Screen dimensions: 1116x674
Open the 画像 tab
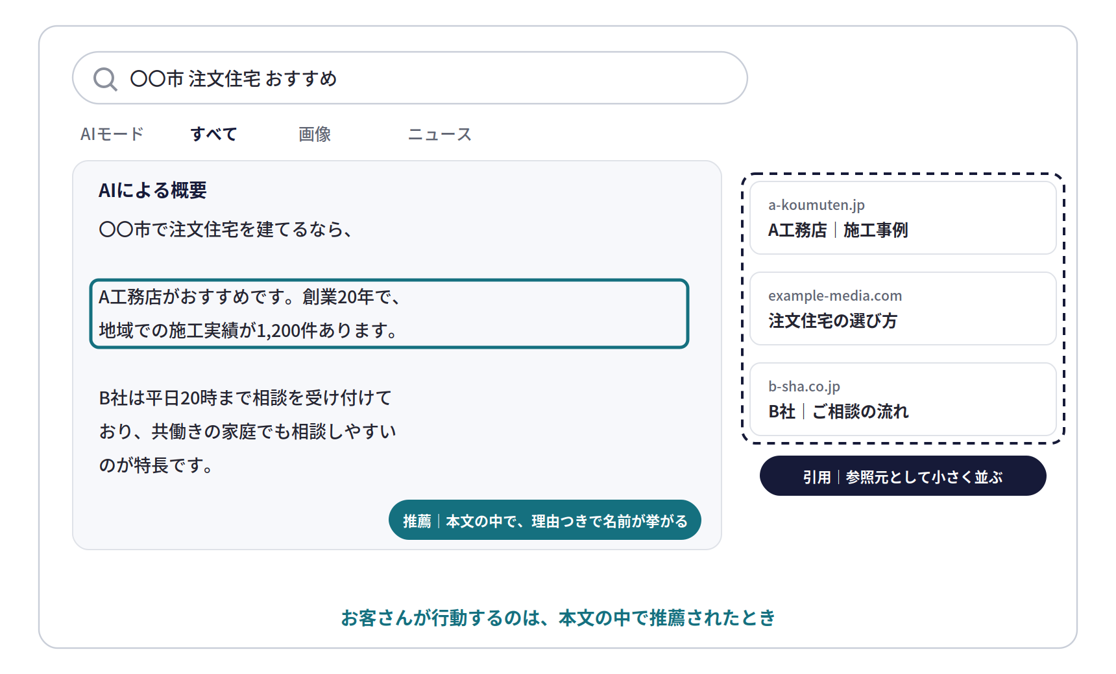click(315, 134)
